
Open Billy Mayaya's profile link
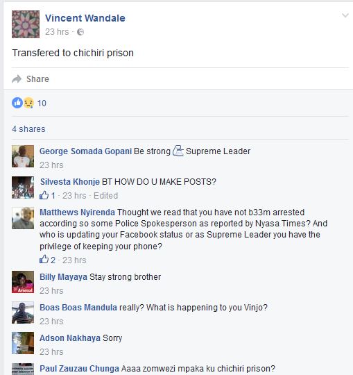[x=63, y=276]
